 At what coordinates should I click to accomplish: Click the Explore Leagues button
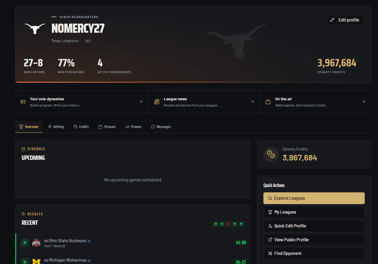coord(314,198)
